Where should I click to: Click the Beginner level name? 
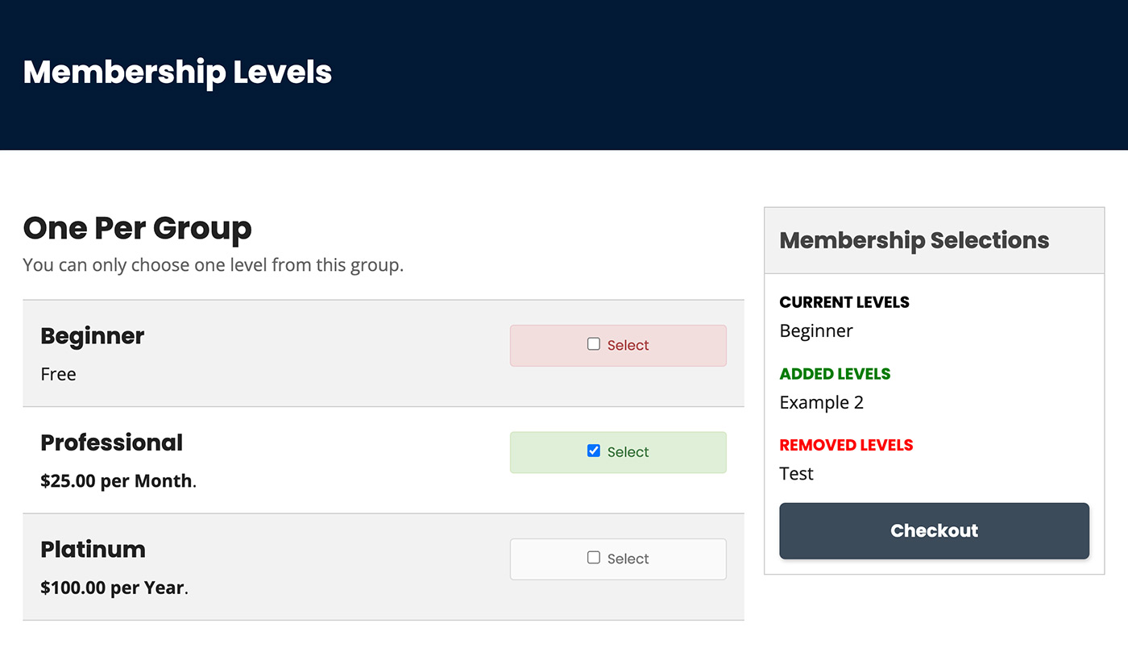coord(92,336)
